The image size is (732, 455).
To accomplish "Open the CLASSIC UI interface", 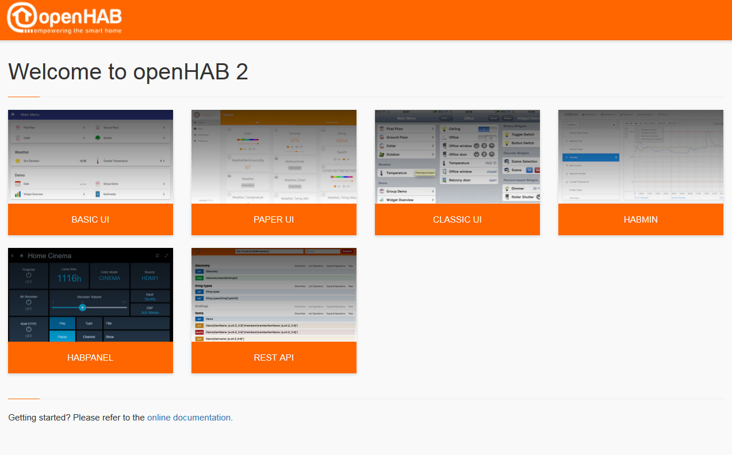I will [457, 220].
